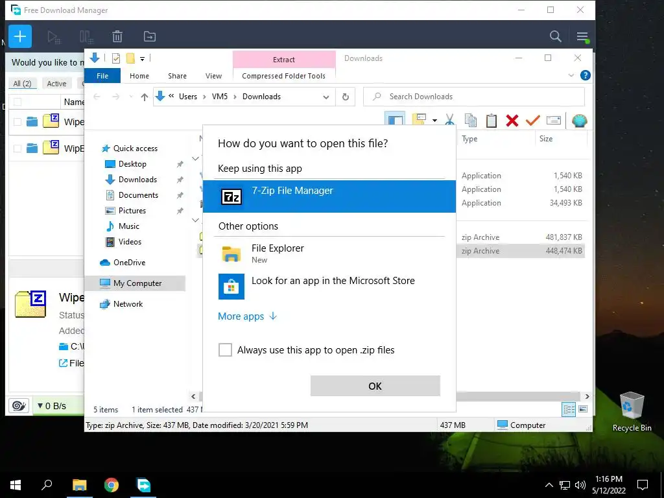Image resolution: width=664 pixels, height=498 pixels.
Task: Click the Copy icon in Explorer toolbar
Action: 471,120
